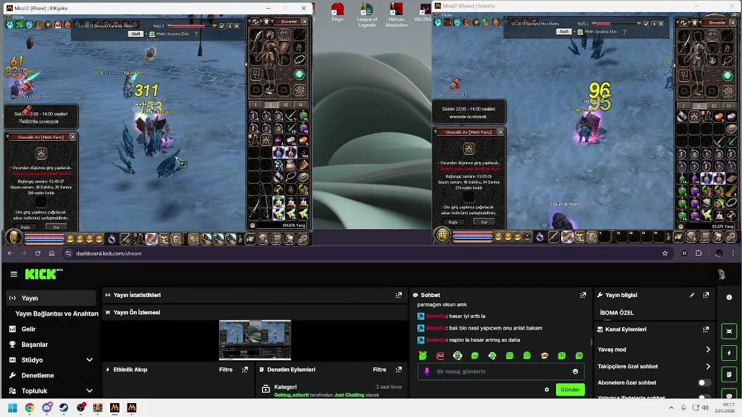Toggle the Takipçilere özel sohbet switch
Viewport: 742px width, 417px height.
click(708, 367)
